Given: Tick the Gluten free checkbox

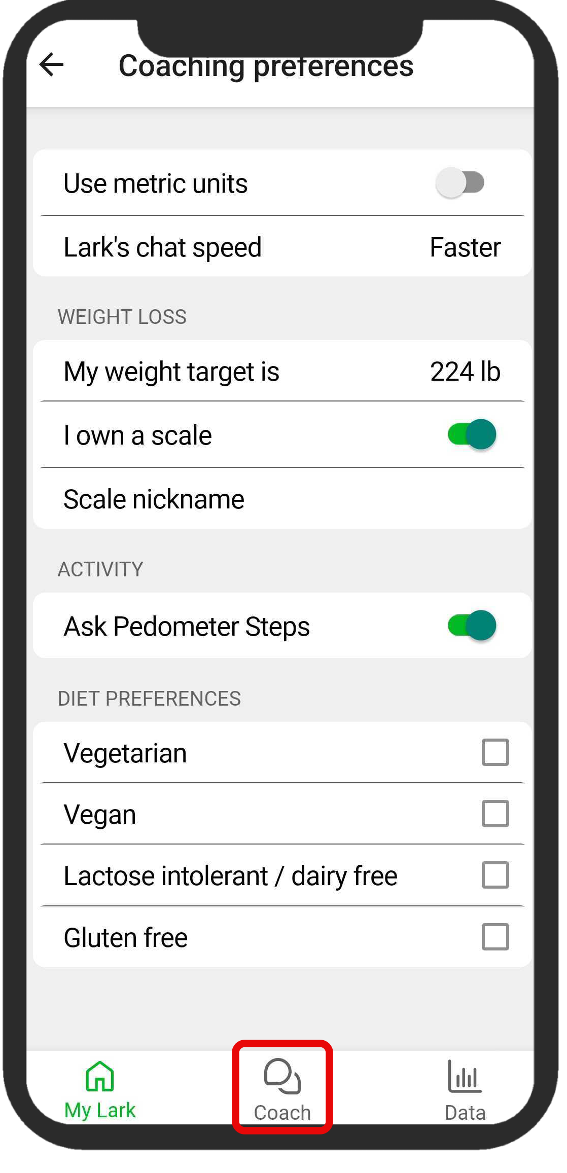Looking at the screenshot, I should [x=495, y=937].
